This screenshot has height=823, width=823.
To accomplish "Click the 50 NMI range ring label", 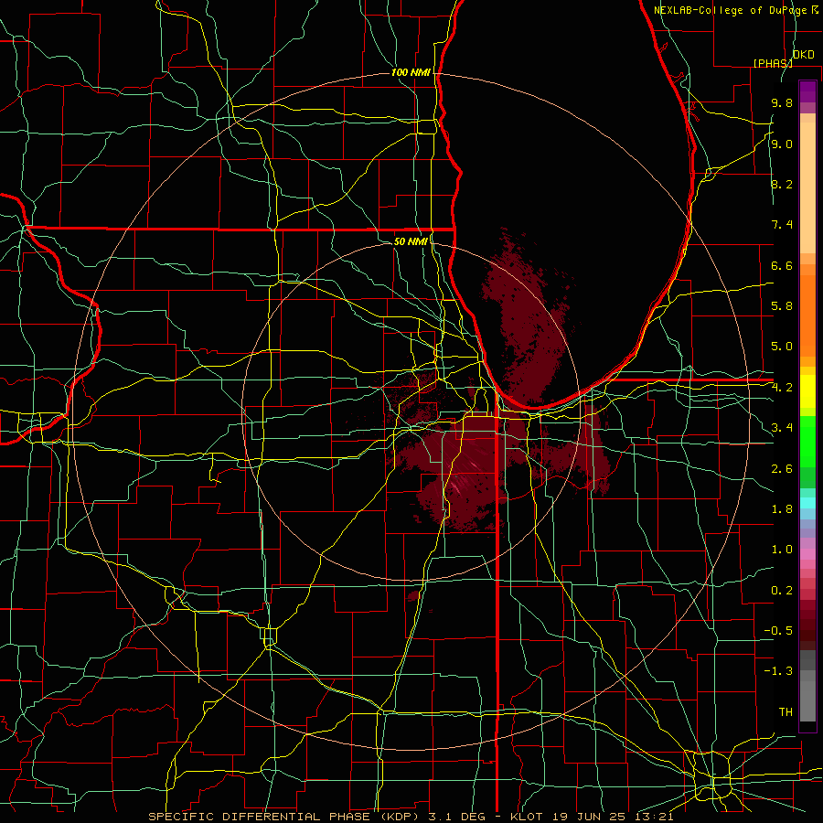I will tap(411, 241).
